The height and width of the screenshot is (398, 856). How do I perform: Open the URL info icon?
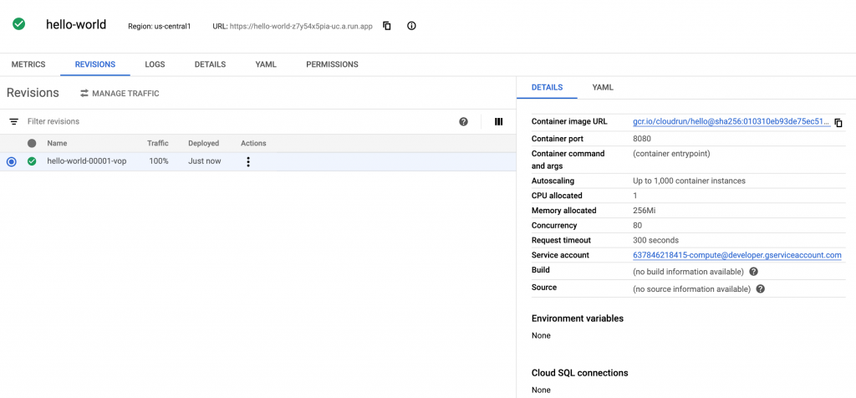411,26
